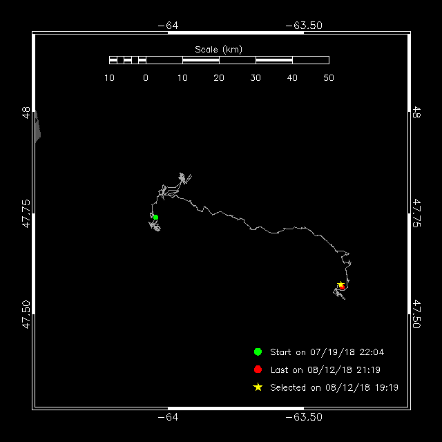Click the yellow star in the legend
This screenshot has width=442, height=442.
pos(258,387)
